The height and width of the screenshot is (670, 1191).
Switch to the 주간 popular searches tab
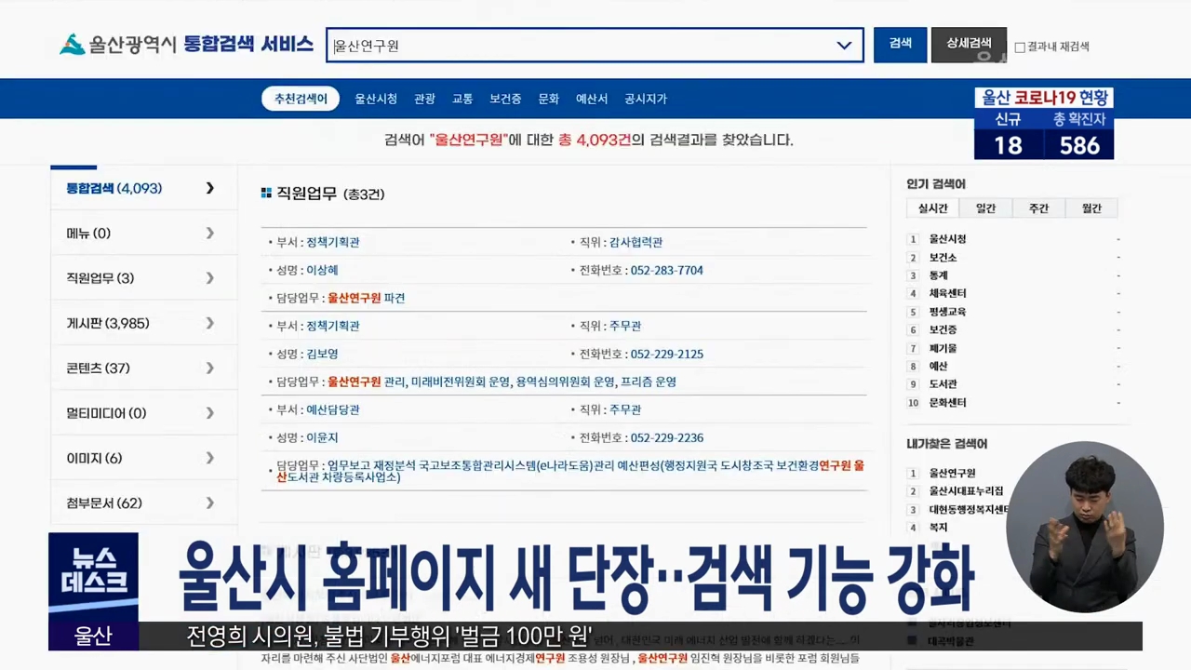(1038, 208)
